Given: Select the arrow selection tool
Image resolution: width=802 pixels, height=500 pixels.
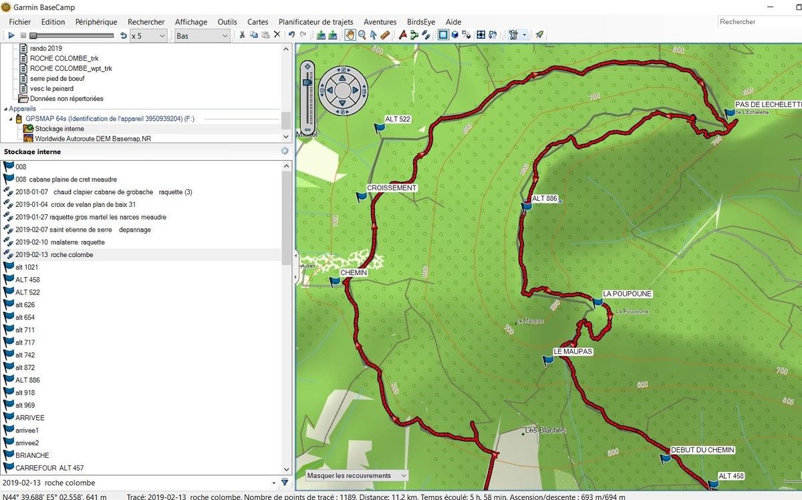Looking at the screenshot, I should click(x=373, y=35).
